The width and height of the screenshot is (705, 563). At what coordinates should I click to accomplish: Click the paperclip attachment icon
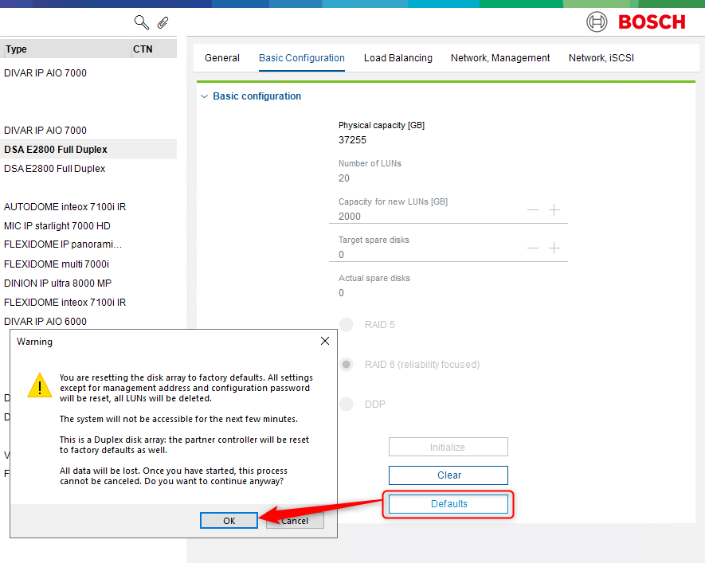point(163,22)
